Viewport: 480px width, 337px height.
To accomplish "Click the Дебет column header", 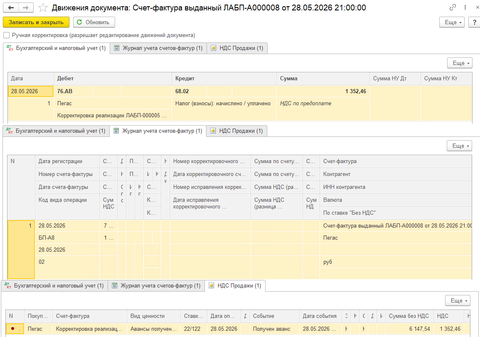I will click(x=113, y=79).
